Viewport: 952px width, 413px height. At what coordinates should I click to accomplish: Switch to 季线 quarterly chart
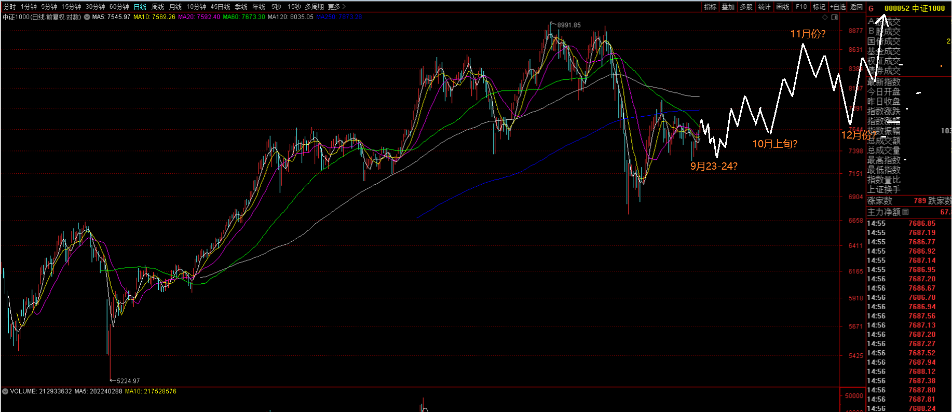pyautogui.click(x=241, y=7)
